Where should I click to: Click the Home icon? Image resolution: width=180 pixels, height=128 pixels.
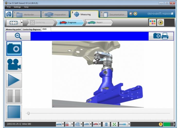click(x=8, y=14)
